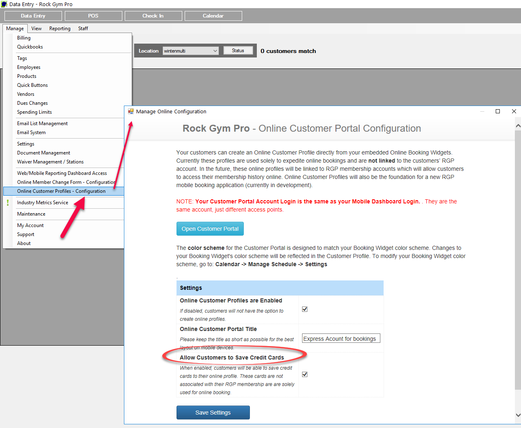The width and height of the screenshot is (521, 428).
Task: Open Spending Limits menu entry
Action: pos(64,112)
